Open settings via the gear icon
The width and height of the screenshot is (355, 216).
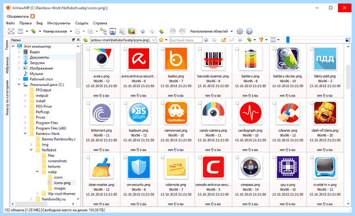pos(240,31)
